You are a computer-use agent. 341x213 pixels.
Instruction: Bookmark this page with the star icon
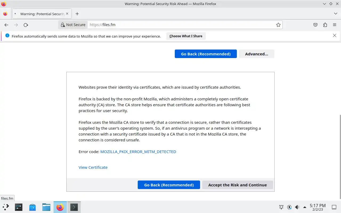[278, 25]
